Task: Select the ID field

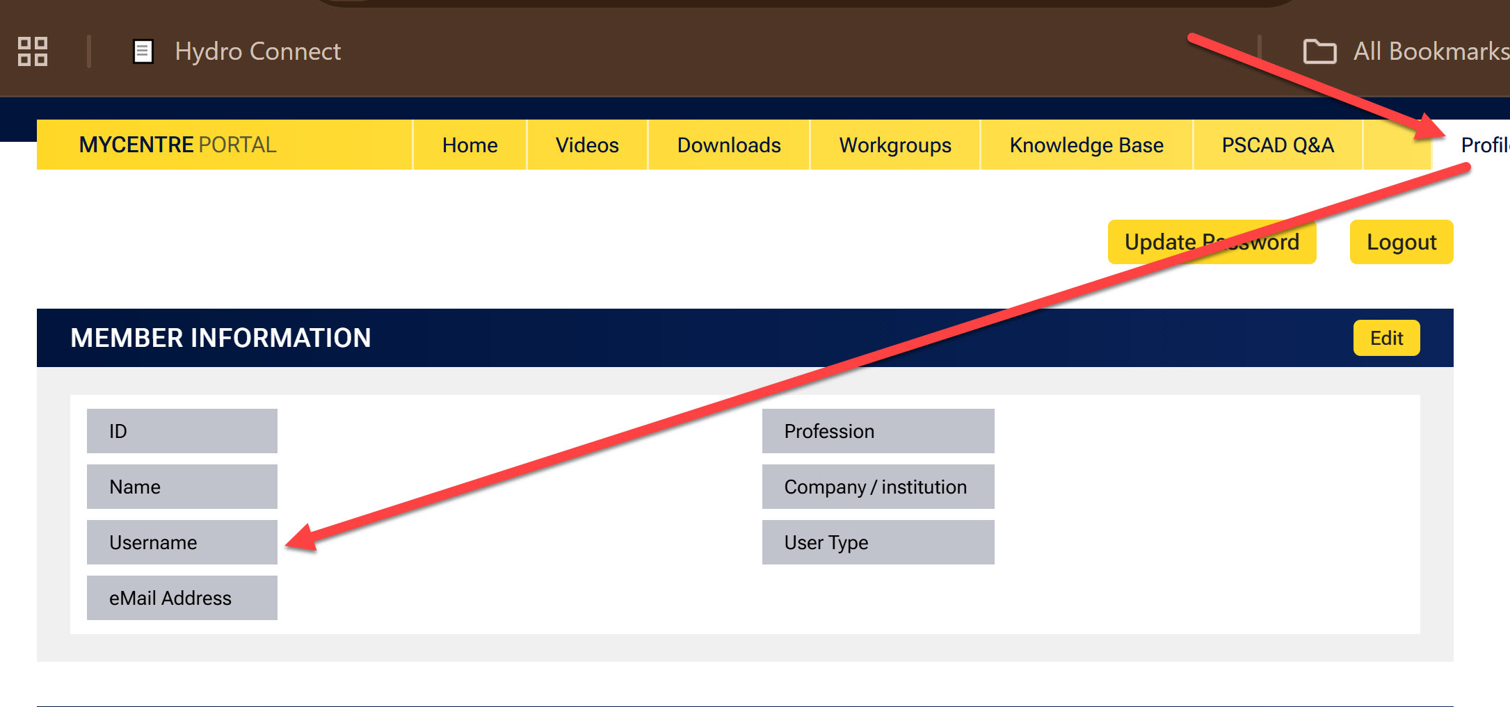Action: (x=182, y=430)
